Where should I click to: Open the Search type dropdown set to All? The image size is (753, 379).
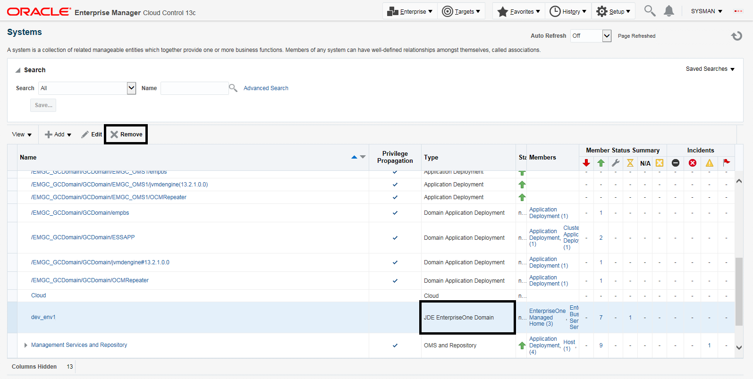(131, 88)
